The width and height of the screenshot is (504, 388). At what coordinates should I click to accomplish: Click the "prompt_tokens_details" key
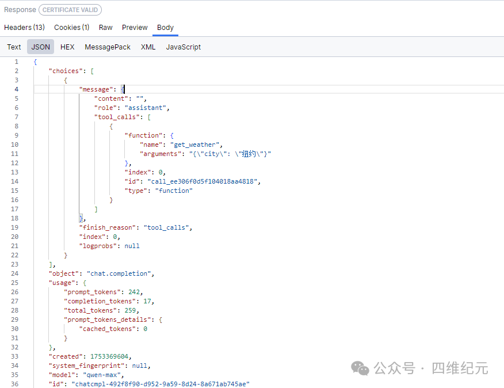click(x=108, y=320)
